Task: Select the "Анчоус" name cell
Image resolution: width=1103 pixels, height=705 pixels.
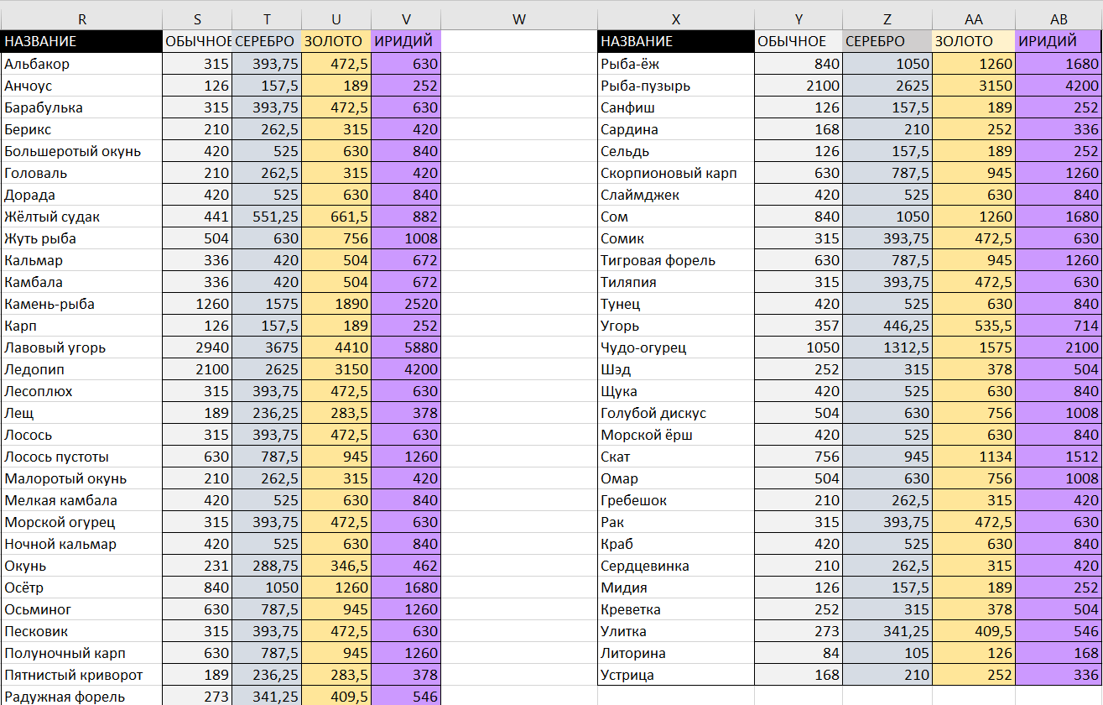Action: click(x=81, y=86)
